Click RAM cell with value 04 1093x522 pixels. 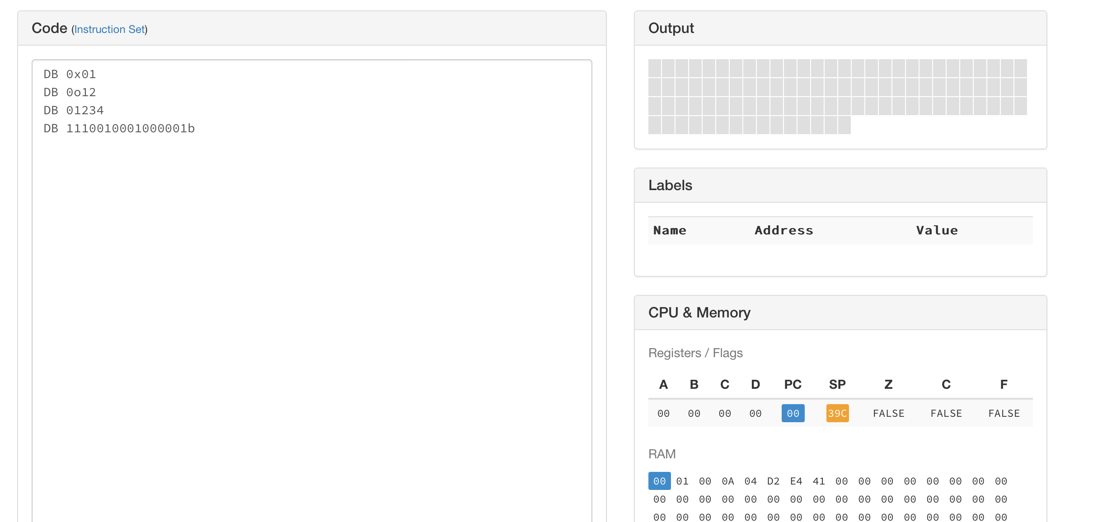tap(751, 481)
